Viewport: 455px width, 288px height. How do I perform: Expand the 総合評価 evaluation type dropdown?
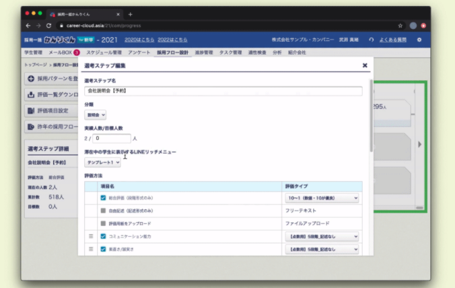322,198
